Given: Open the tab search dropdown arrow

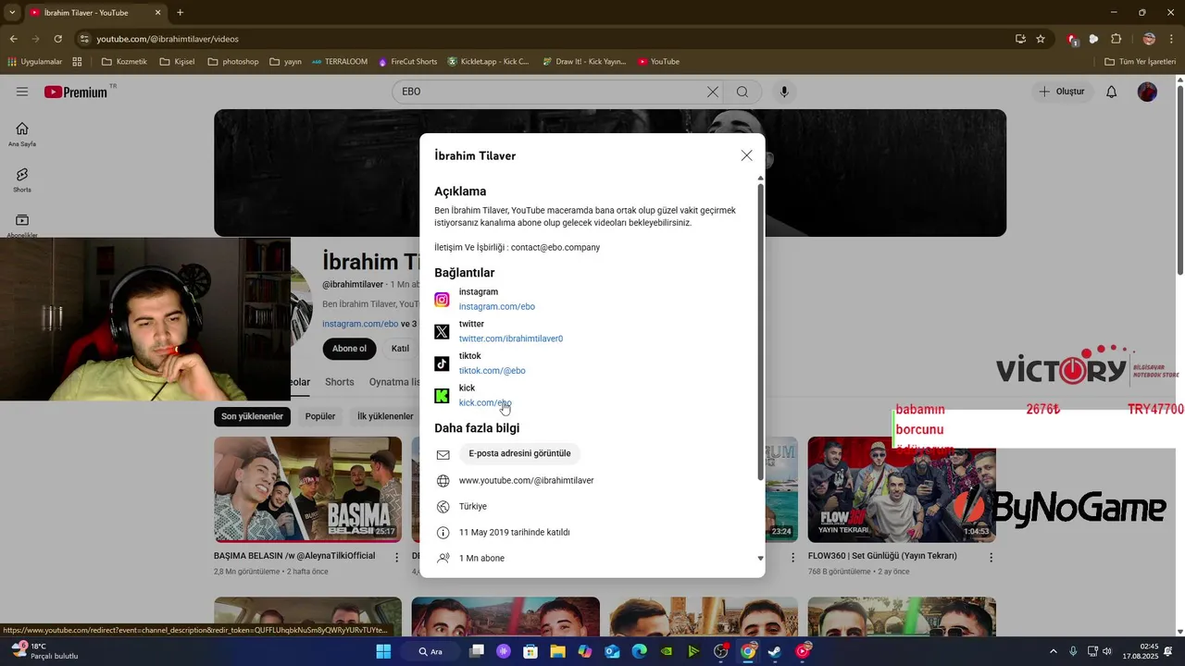Looking at the screenshot, I should [x=12, y=13].
